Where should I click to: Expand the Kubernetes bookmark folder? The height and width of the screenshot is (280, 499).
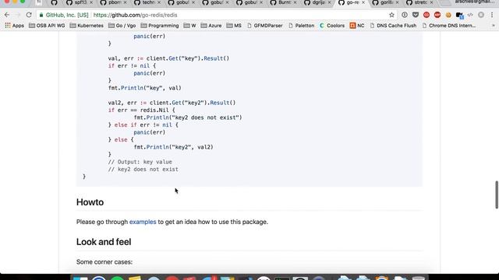tap(87, 26)
